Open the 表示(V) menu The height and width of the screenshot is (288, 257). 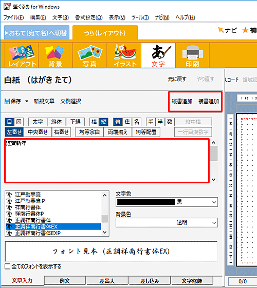117,17
